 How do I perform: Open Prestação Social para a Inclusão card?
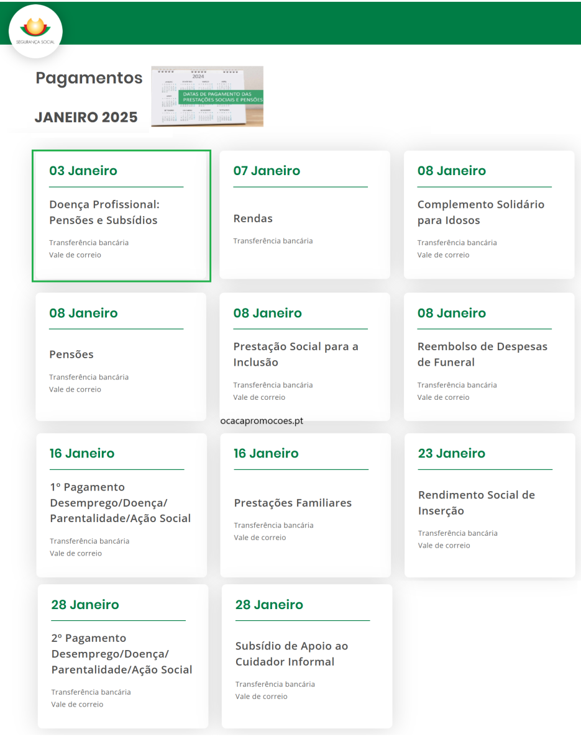[304, 357]
